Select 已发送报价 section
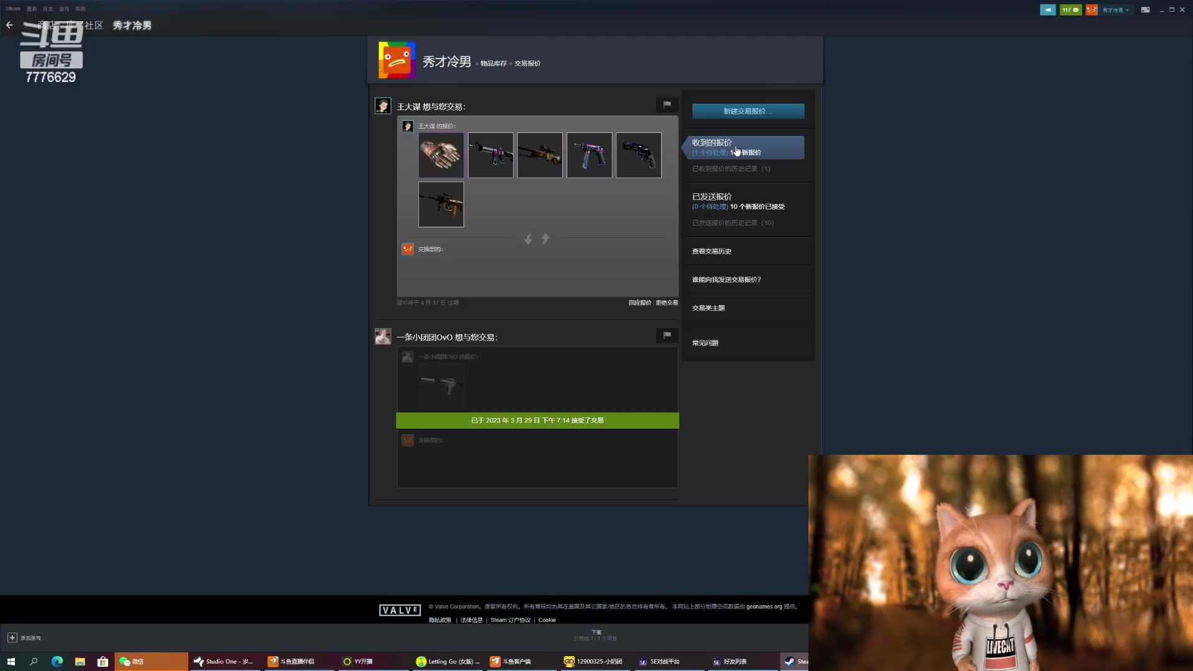Viewport: 1193px width, 671px height. [x=712, y=196]
